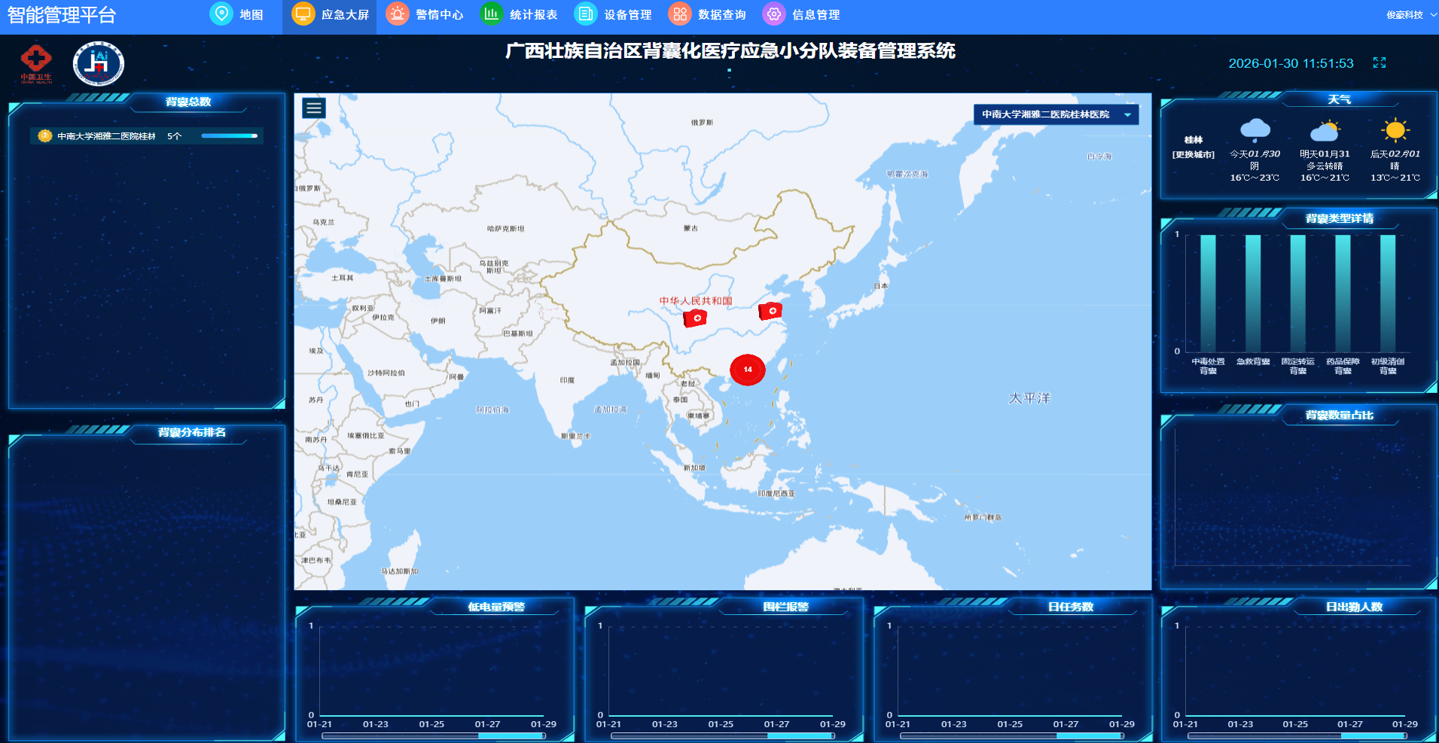The image size is (1439, 743).
Task: Click the 桂林 city name
Action: coord(1194,140)
